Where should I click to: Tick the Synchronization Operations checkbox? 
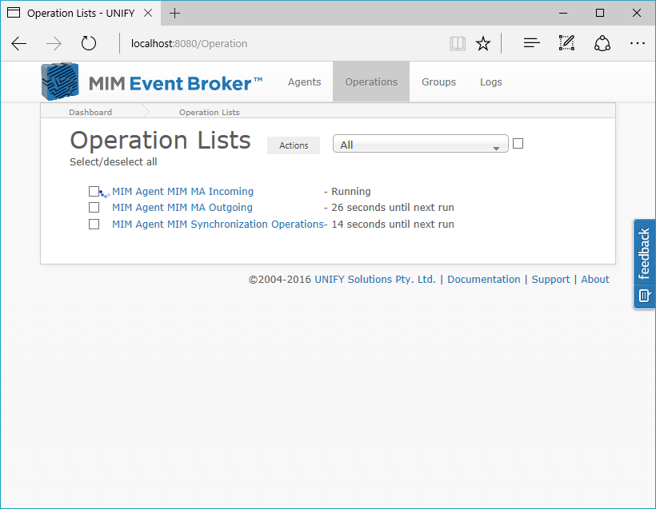pos(94,224)
